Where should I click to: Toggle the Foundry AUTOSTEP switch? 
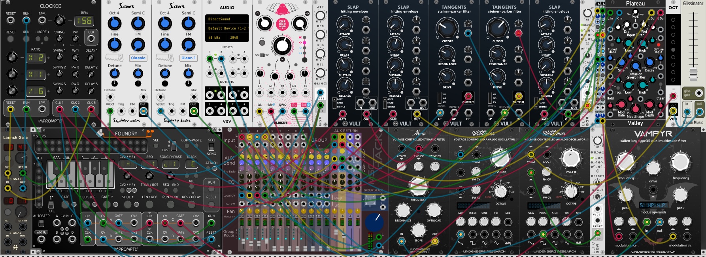pyautogui.click(x=41, y=223)
